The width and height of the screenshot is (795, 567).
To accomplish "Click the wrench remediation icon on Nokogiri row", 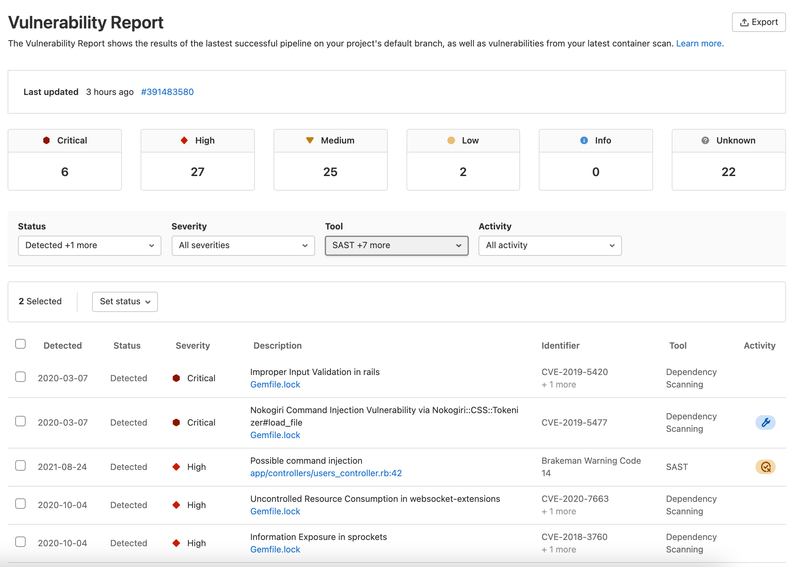I will [x=765, y=422].
